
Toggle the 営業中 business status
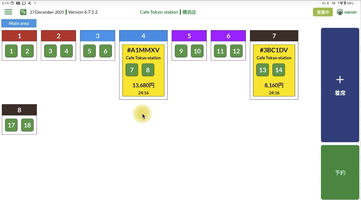[323, 12]
